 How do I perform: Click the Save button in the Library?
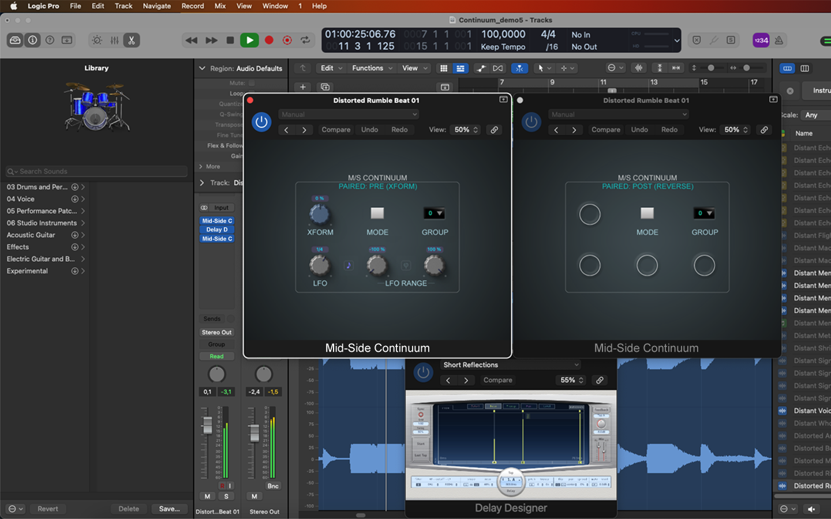pos(170,509)
